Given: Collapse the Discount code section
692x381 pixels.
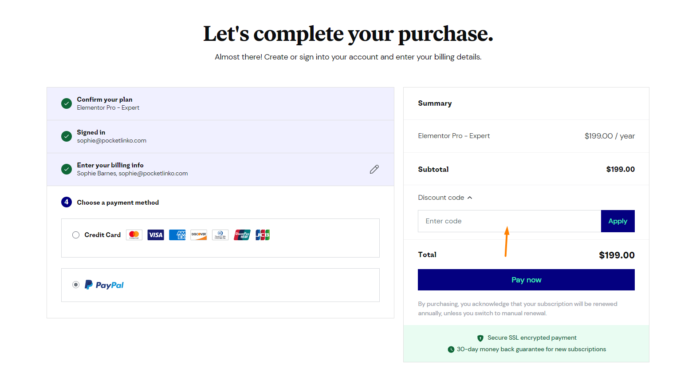Looking at the screenshot, I should tap(445, 198).
